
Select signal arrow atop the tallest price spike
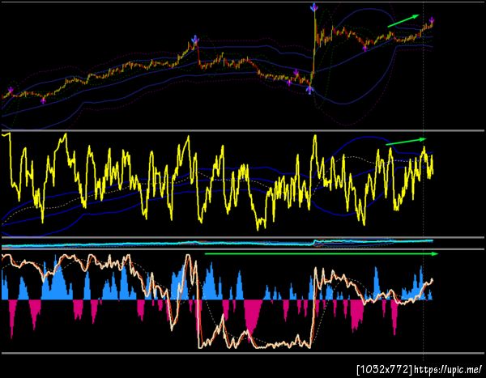pos(314,7)
